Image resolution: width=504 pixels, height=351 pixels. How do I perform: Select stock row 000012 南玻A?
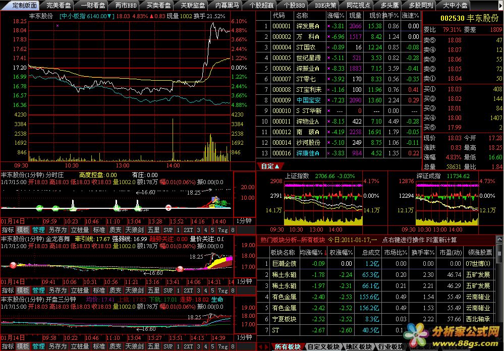(x=339, y=132)
